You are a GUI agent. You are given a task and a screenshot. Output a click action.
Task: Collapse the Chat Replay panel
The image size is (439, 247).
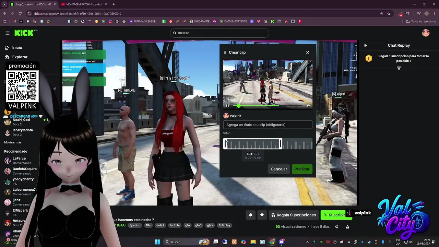coord(366,45)
